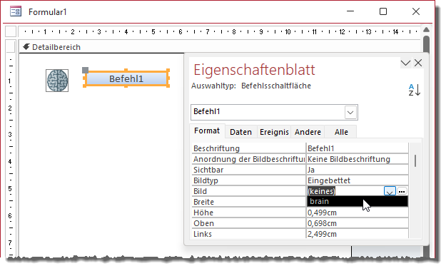Switch to the Alle tab

[341, 132]
